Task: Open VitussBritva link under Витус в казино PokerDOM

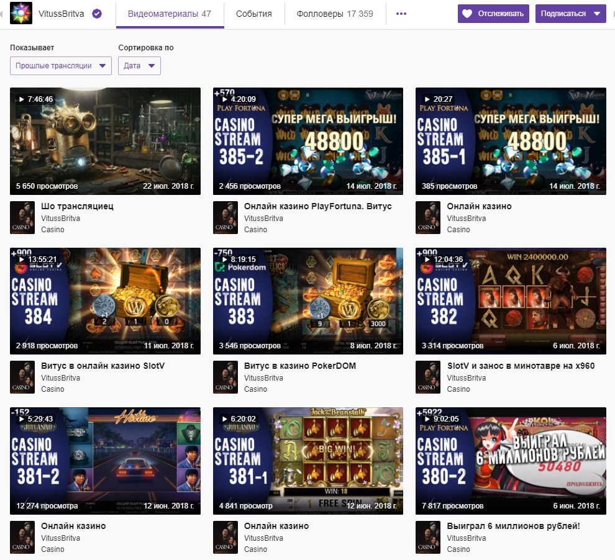Action: 263,377
